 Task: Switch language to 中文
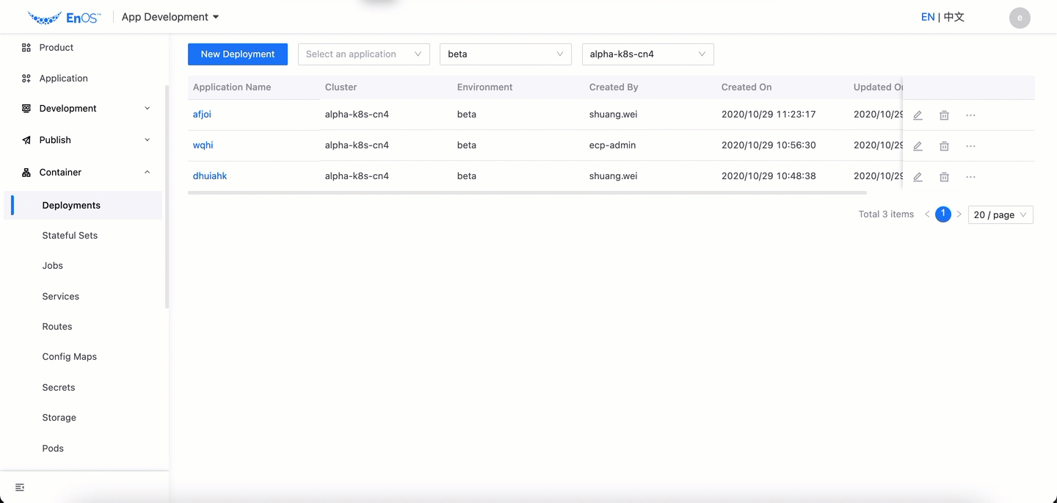[x=954, y=17]
